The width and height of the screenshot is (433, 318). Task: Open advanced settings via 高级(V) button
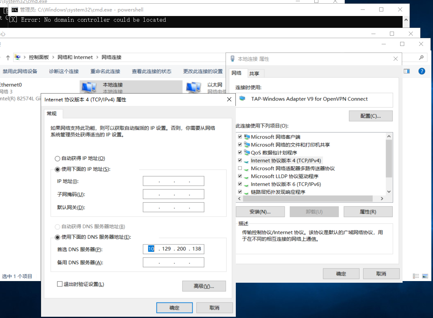point(204,286)
